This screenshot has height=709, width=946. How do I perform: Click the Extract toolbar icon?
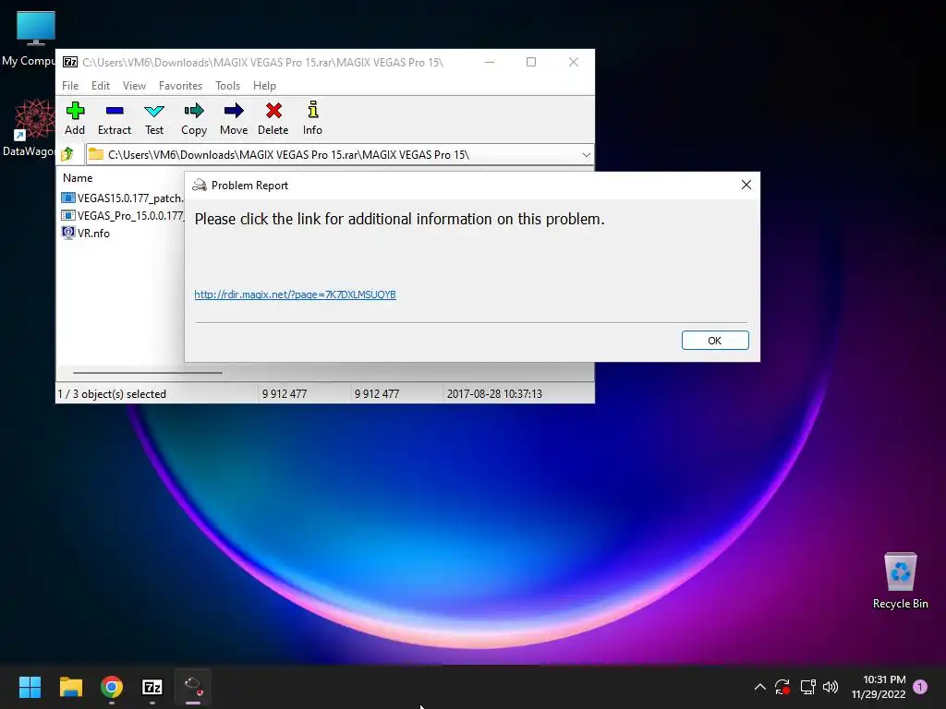tap(114, 118)
